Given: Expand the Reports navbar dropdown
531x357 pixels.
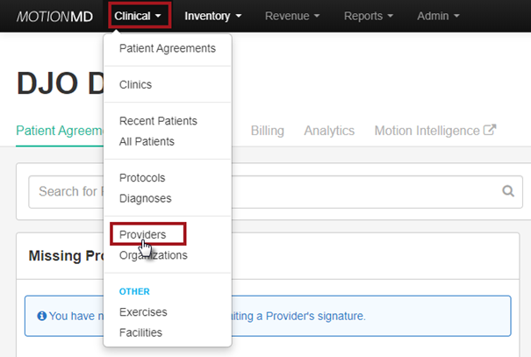Looking at the screenshot, I should 369,16.
